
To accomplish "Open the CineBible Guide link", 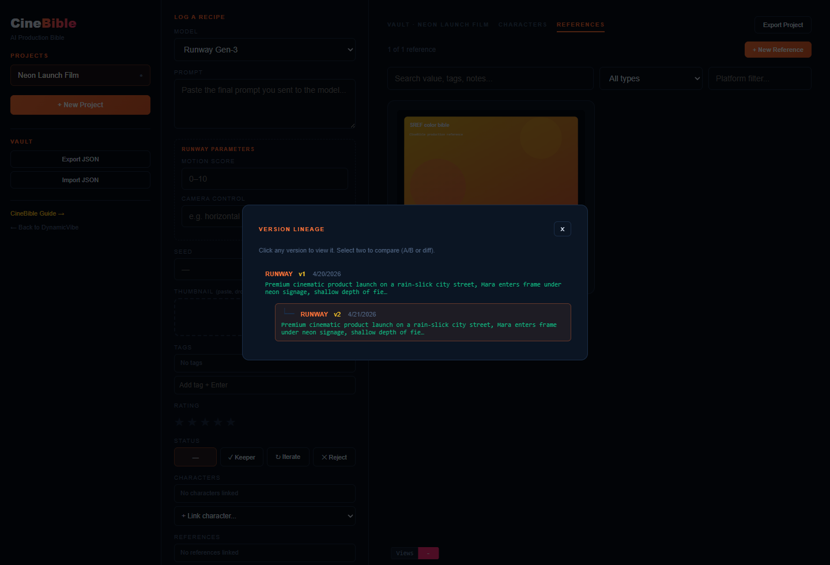I will (37, 213).
